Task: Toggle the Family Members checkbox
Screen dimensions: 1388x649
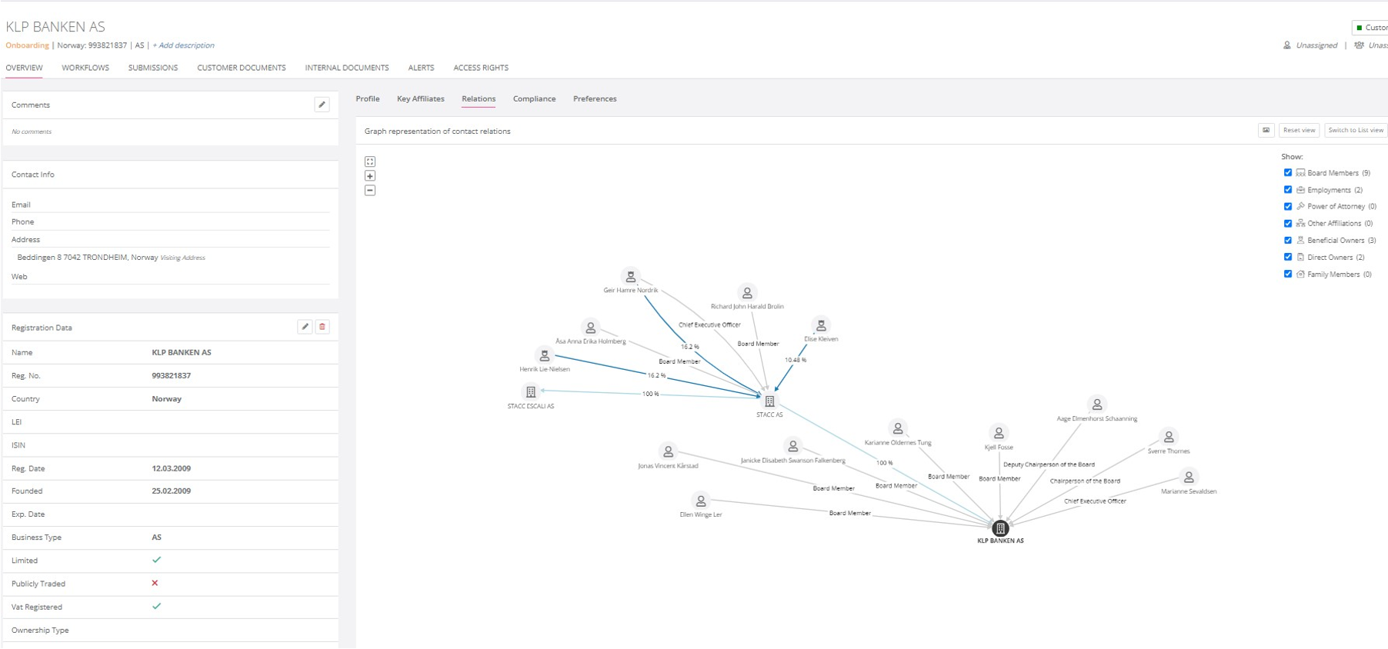Action: pos(1288,274)
